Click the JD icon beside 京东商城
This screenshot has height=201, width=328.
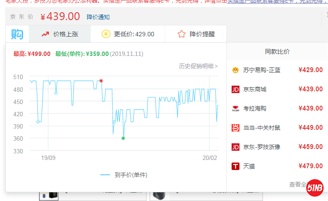pyautogui.click(x=236, y=89)
